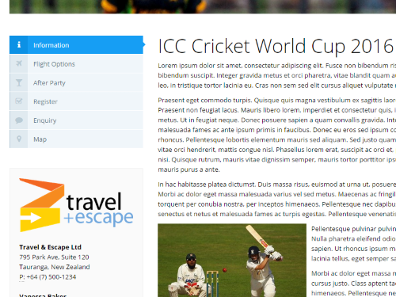Click the speech bubble Enquiry icon
This screenshot has height=297, width=396.
pos(19,120)
